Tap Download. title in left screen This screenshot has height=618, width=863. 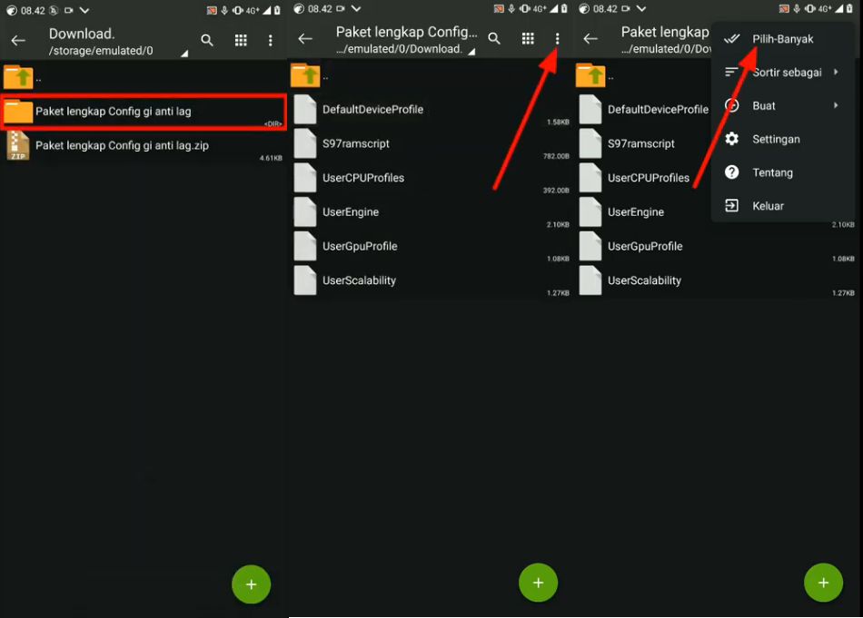[82, 34]
